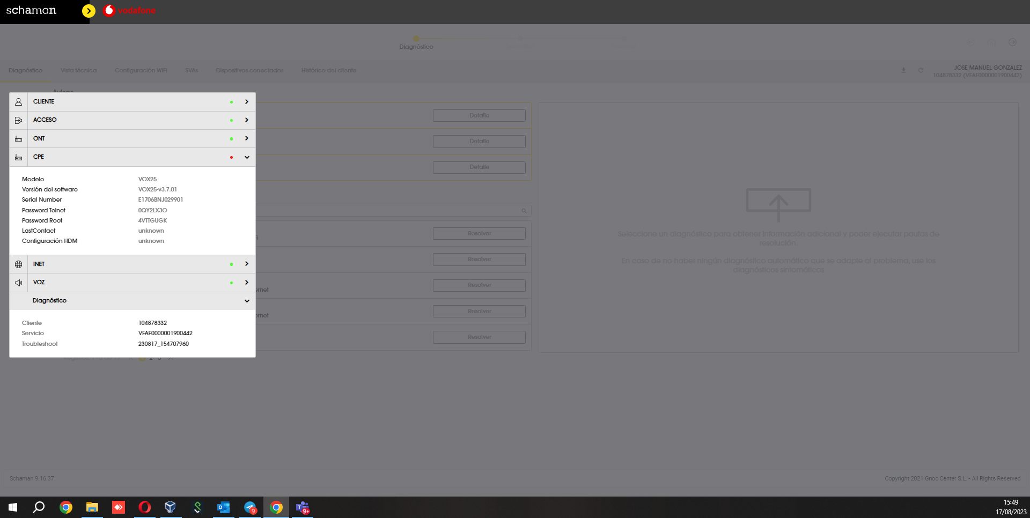This screenshot has width=1030, height=518.
Task: Click the VOZ row label
Action: pyautogui.click(x=39, y=283)
